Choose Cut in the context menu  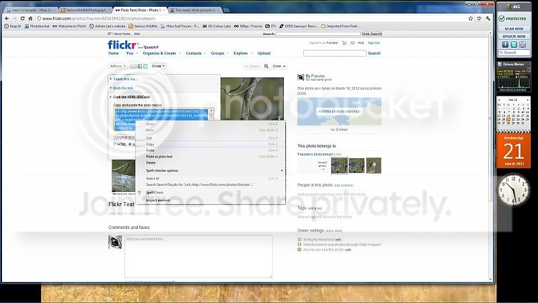pos(210,138)
